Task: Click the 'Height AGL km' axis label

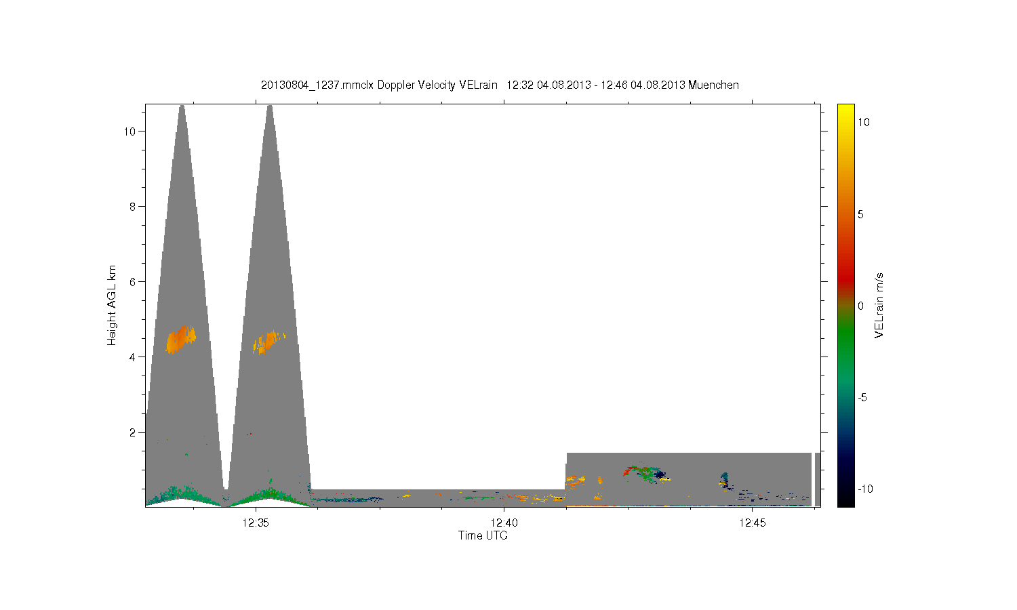Action: 112,305
